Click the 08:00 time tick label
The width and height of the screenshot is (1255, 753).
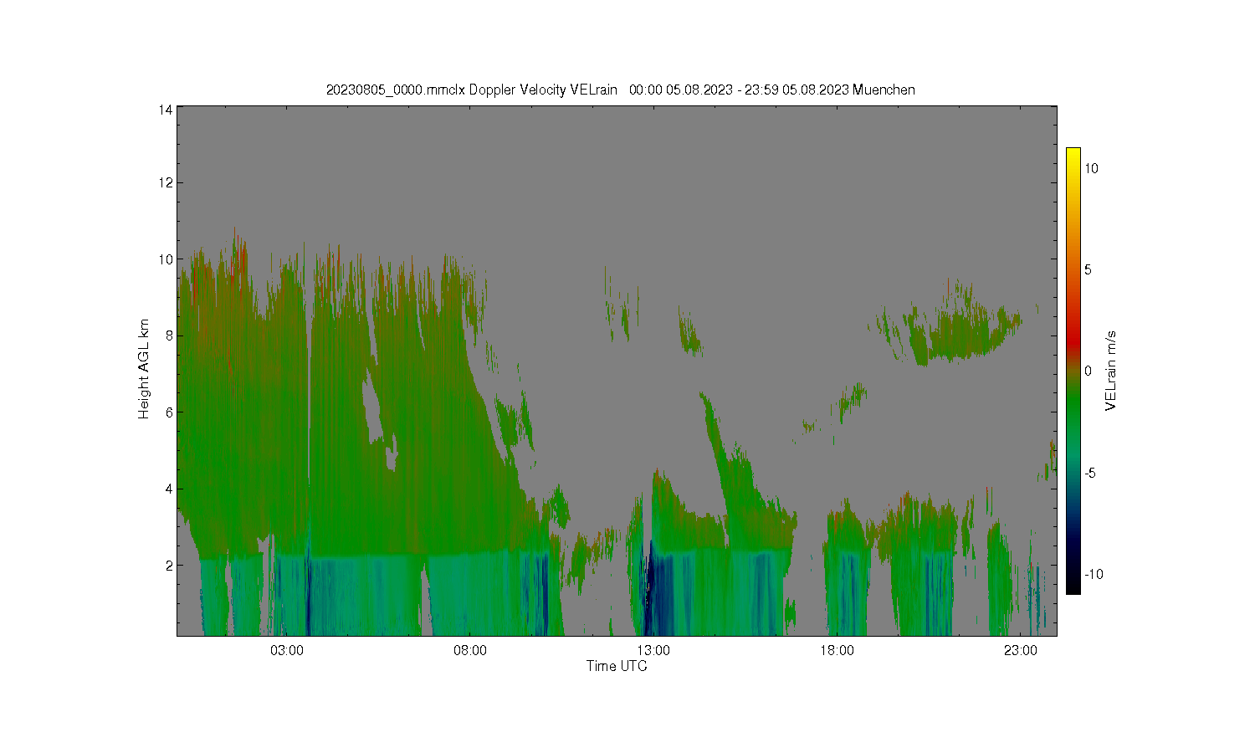(x=470, y=651)
